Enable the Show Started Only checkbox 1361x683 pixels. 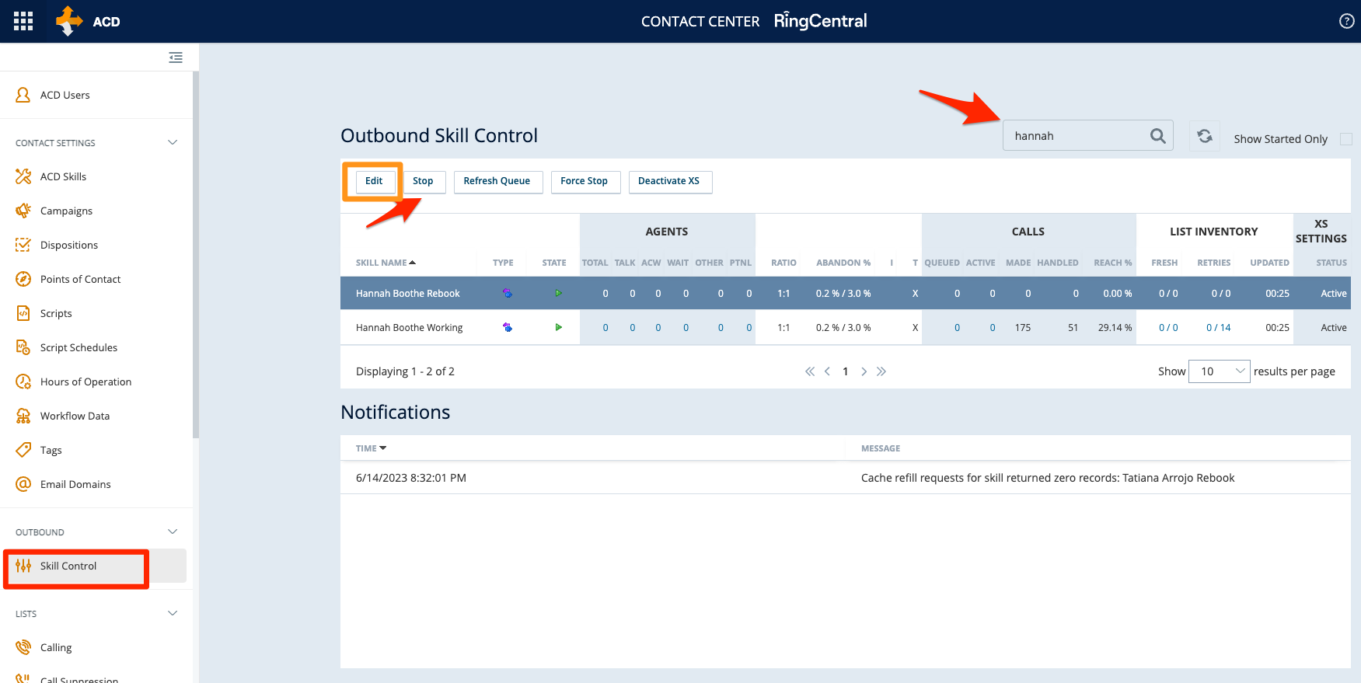point(1345,139)
